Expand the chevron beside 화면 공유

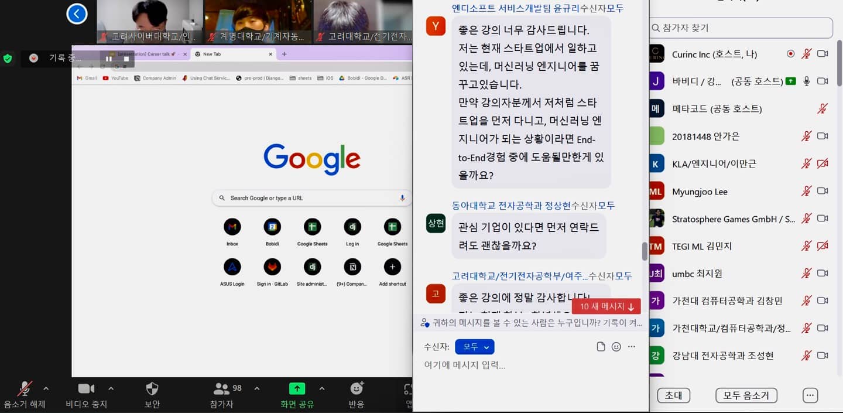coord(321,388)
